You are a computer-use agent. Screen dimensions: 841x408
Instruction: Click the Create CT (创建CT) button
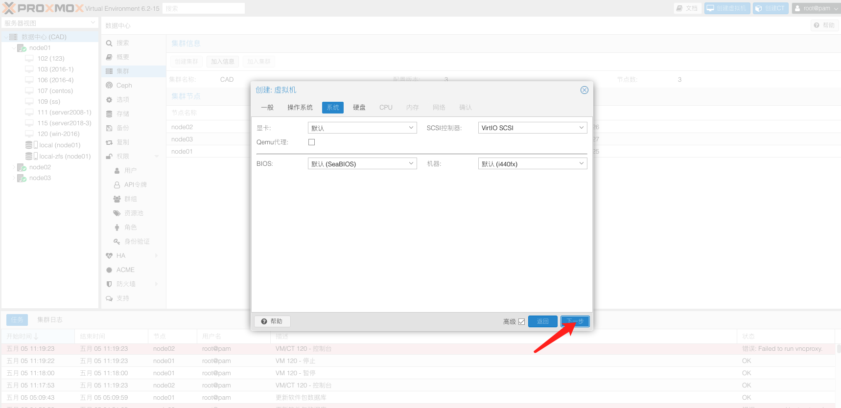point(771,8)
